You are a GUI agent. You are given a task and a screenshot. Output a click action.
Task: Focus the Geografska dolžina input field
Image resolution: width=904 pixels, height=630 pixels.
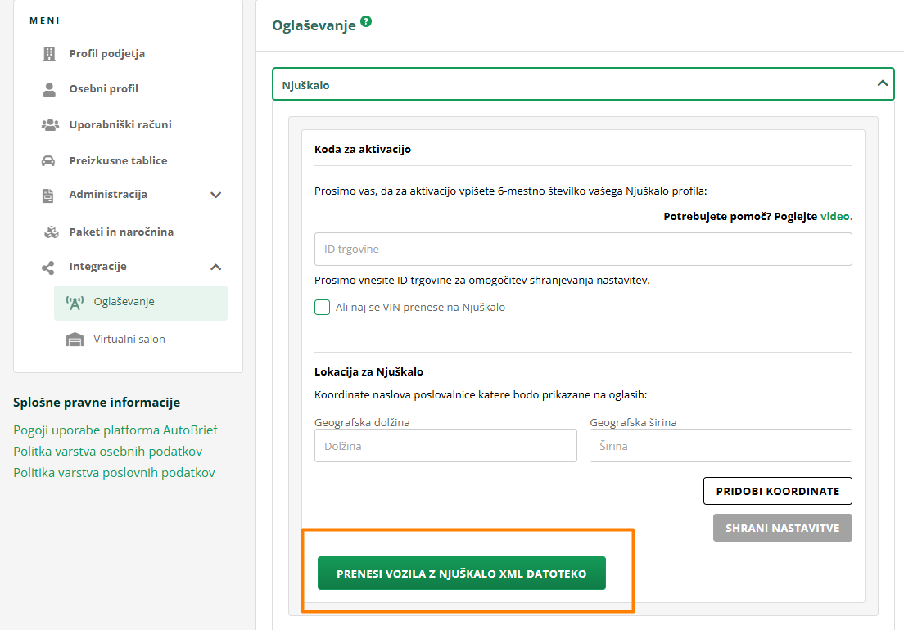coord(445,446)
